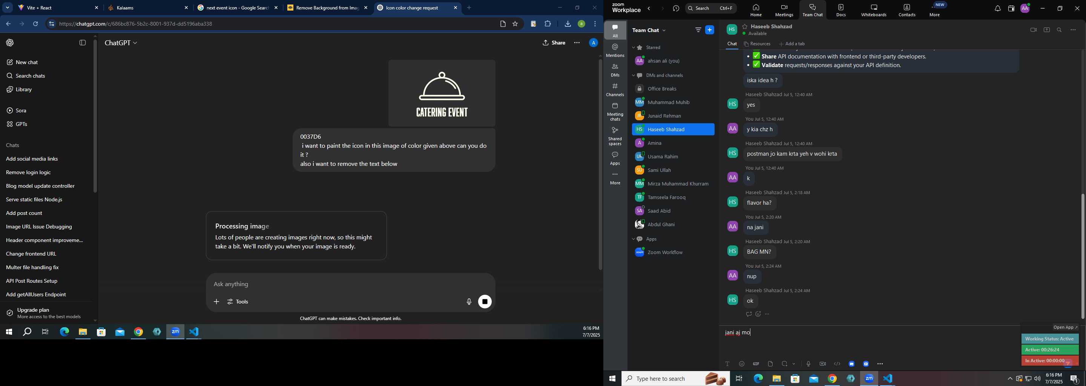Take a screenshot from the composer toolbar
The width and height of the screenshot is (1086, 386).
pos(785,364)
